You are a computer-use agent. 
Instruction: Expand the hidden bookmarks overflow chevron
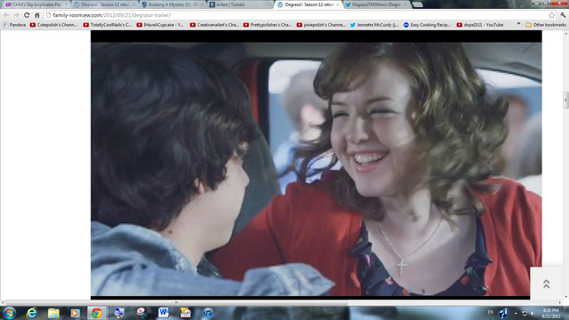(518, 25)
